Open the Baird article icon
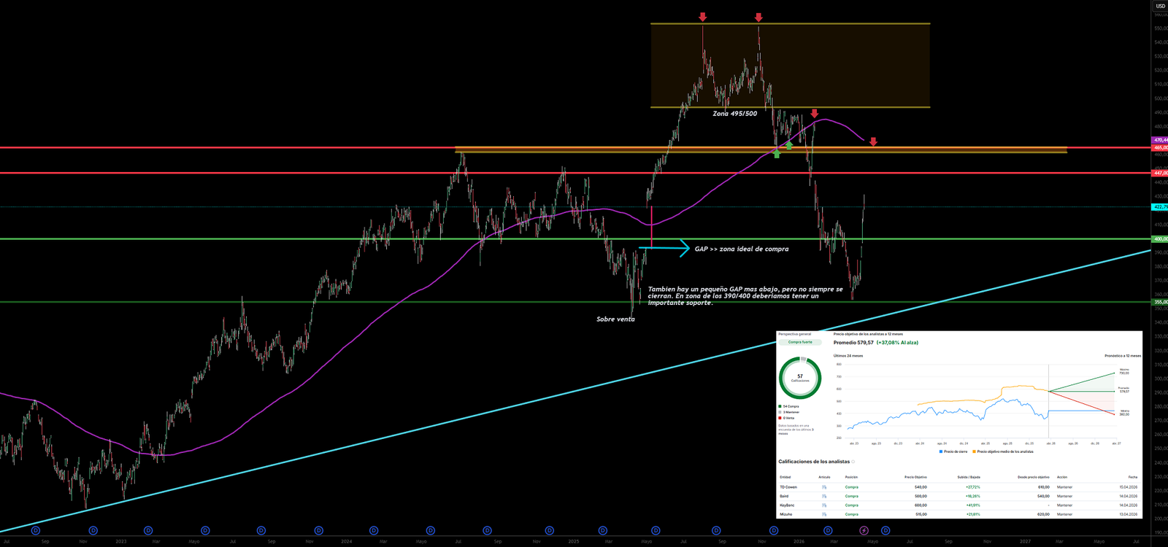 pyautogui.click(x=824, y=496)
